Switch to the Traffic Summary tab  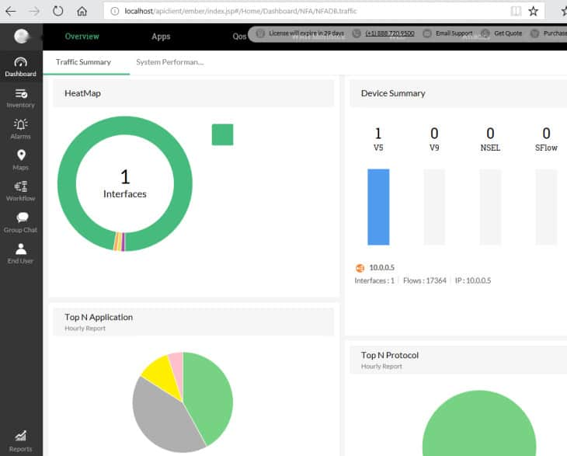(83, 62)
